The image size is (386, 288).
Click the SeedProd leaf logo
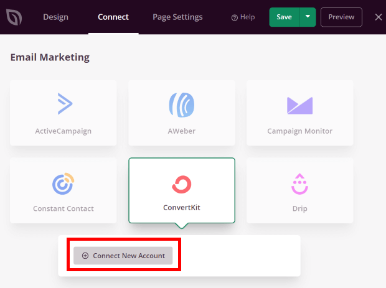[x=14, y=17]
